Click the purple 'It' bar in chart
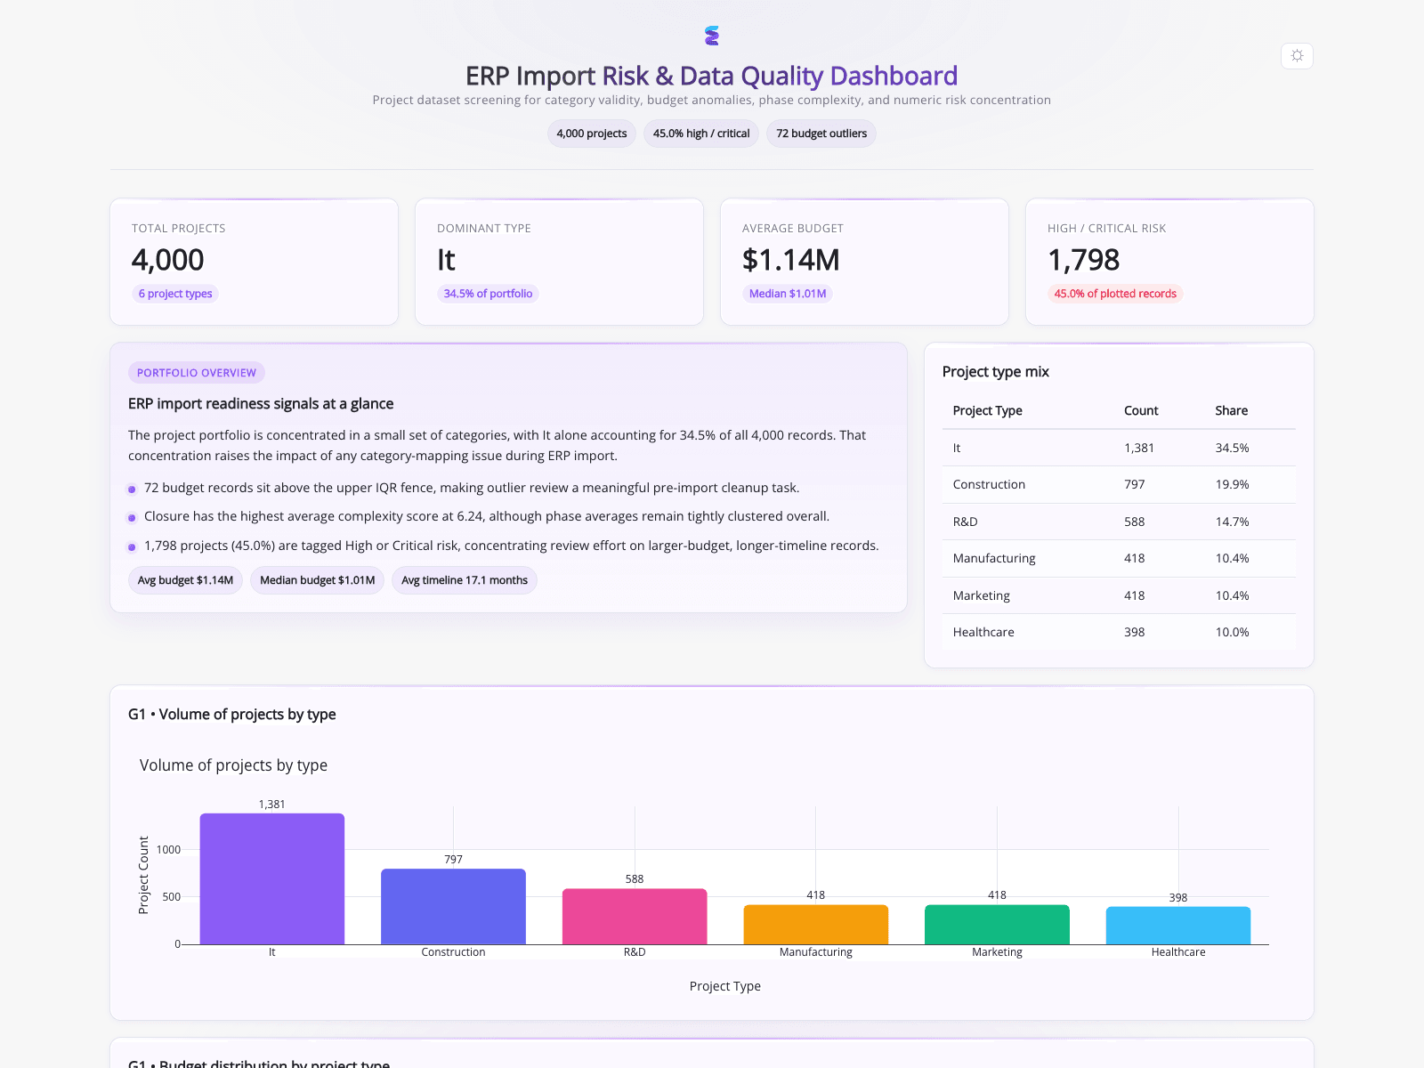 272,879
